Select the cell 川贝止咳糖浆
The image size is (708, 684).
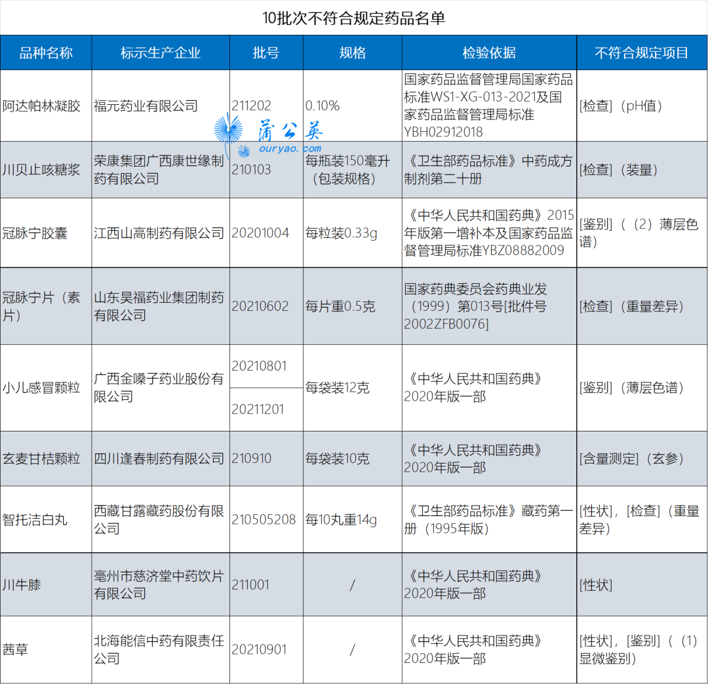(x=46, y=170)
